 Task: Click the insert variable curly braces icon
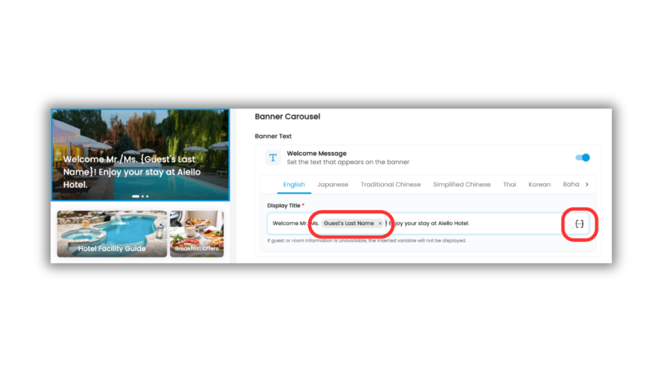(x=579, y=223)
